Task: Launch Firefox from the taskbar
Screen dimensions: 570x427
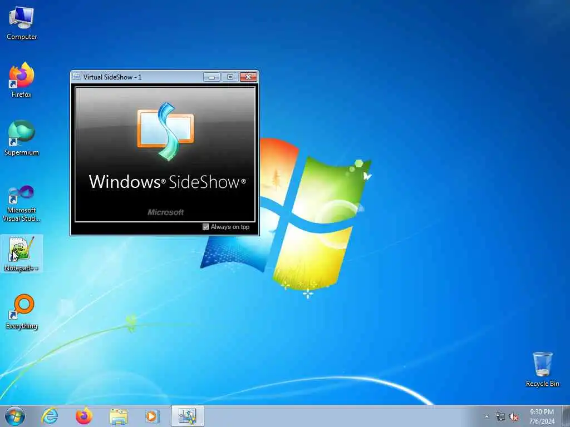Action: 83,416
